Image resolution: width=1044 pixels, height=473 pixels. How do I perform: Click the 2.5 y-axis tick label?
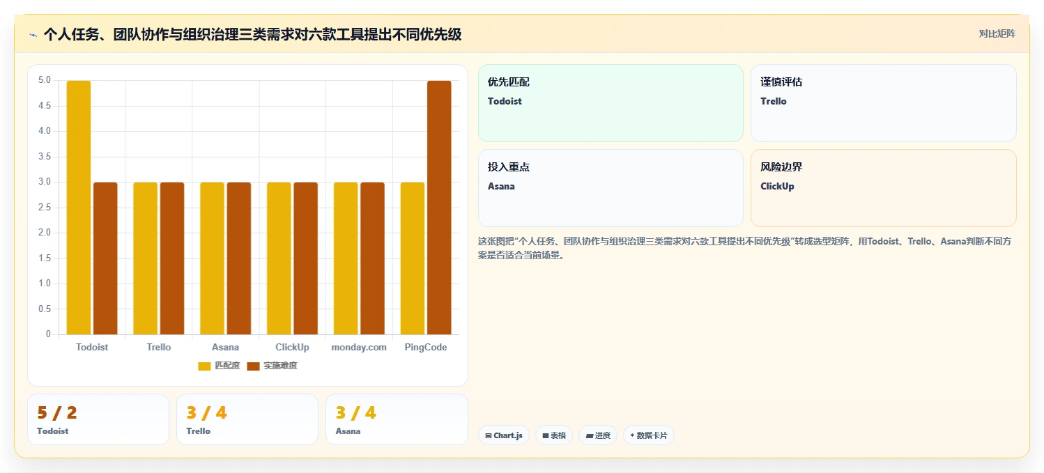44,208
